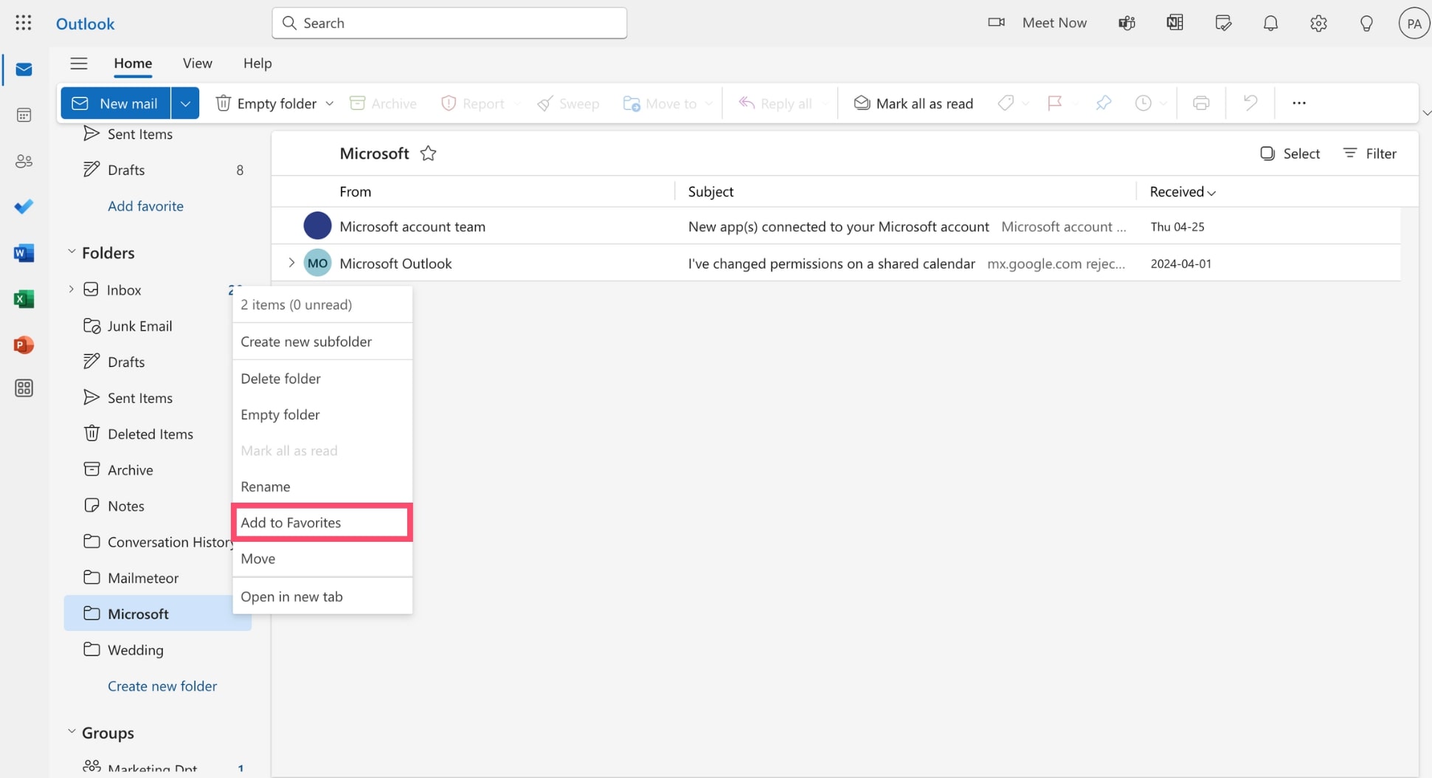The height and width of the screenshot is (778, 1432).
Task: Expand the Microsoft Outlook conversation
Action: [291, 263]
